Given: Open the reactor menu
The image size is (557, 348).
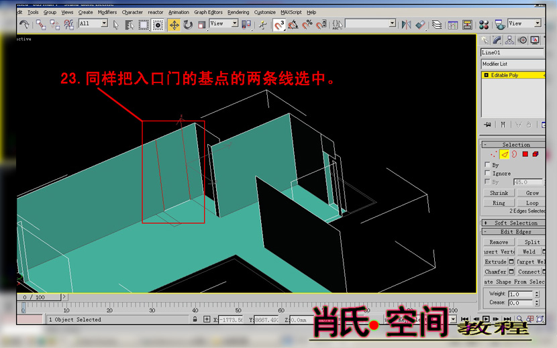Looking at the screenshot, I should 156,12.
